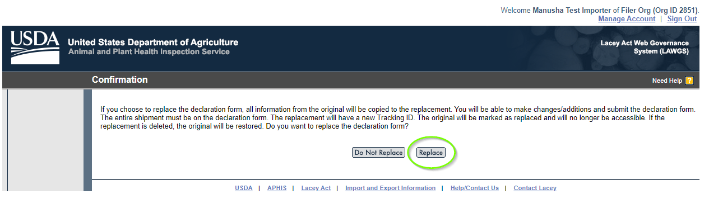Click the Confirmation page heading
Image resolution: width=709 pixels, height=208 pixels.
120,80
